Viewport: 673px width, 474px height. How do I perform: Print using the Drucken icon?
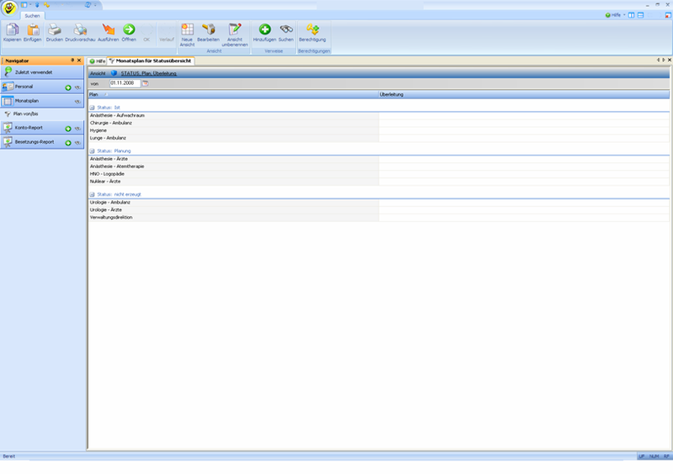tap(54, 29)
